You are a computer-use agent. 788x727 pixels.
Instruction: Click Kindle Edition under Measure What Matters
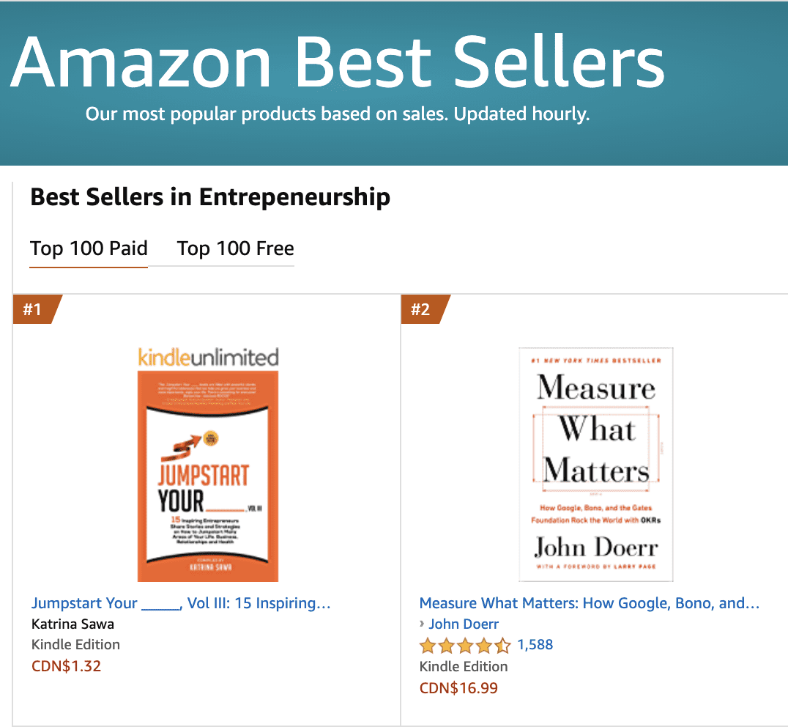tap(463, 666)
